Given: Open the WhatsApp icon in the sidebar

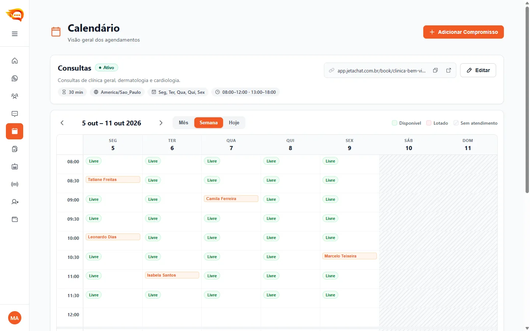Looking at the screenshot, I should pos(15,78).
